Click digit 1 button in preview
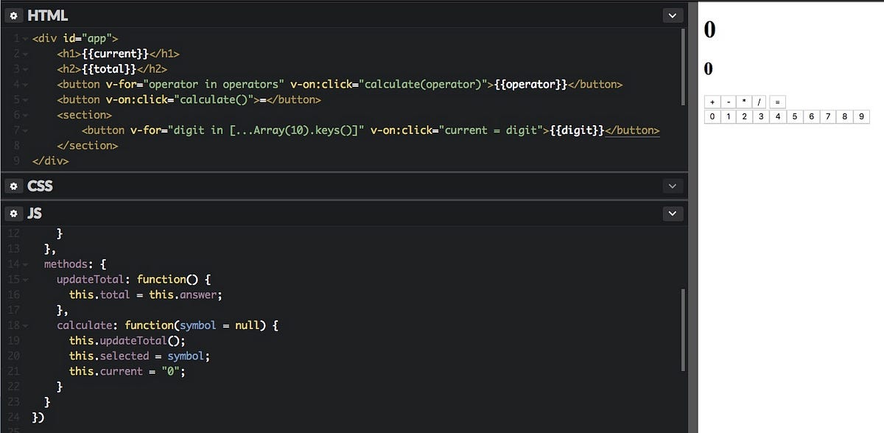Screen dimensions: 884x433 pyautogui.click(x=729, y=116)
